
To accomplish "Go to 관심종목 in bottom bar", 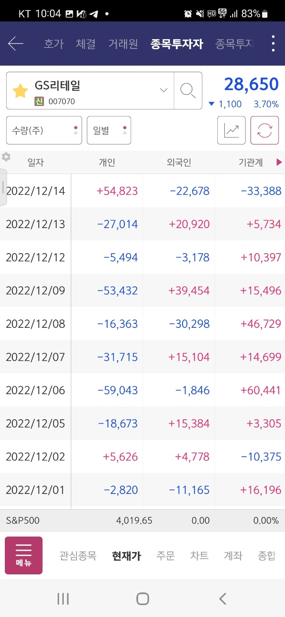I will [78, 556].
